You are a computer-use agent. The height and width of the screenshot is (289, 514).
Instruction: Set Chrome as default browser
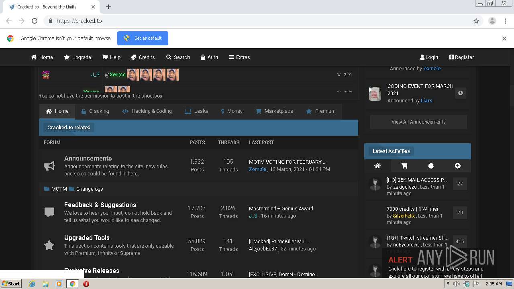[x=143, y=38]
